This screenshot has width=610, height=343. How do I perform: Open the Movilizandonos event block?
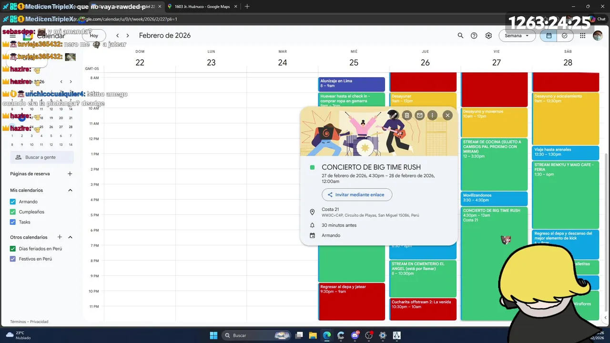click(495, 198)
